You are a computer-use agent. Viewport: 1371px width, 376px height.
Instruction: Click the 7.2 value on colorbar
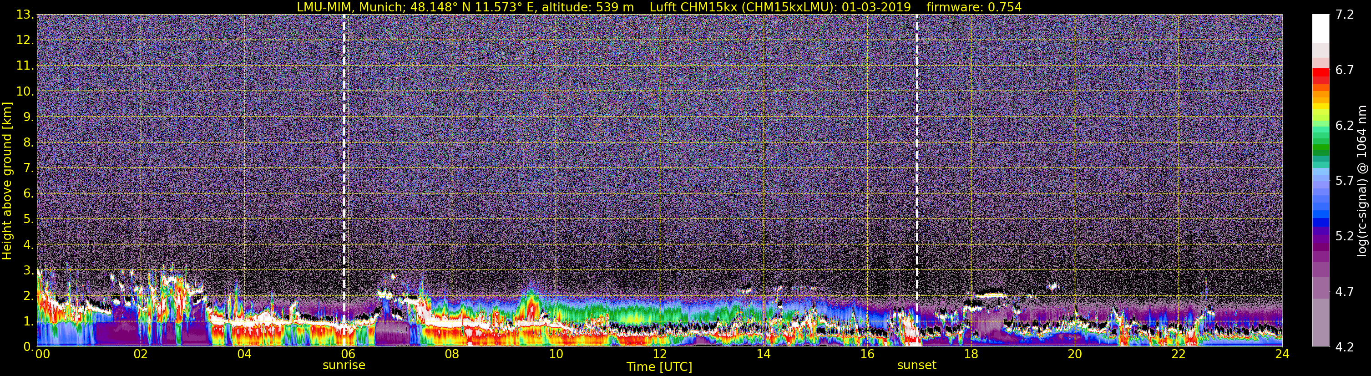(x=1345, y=15)
